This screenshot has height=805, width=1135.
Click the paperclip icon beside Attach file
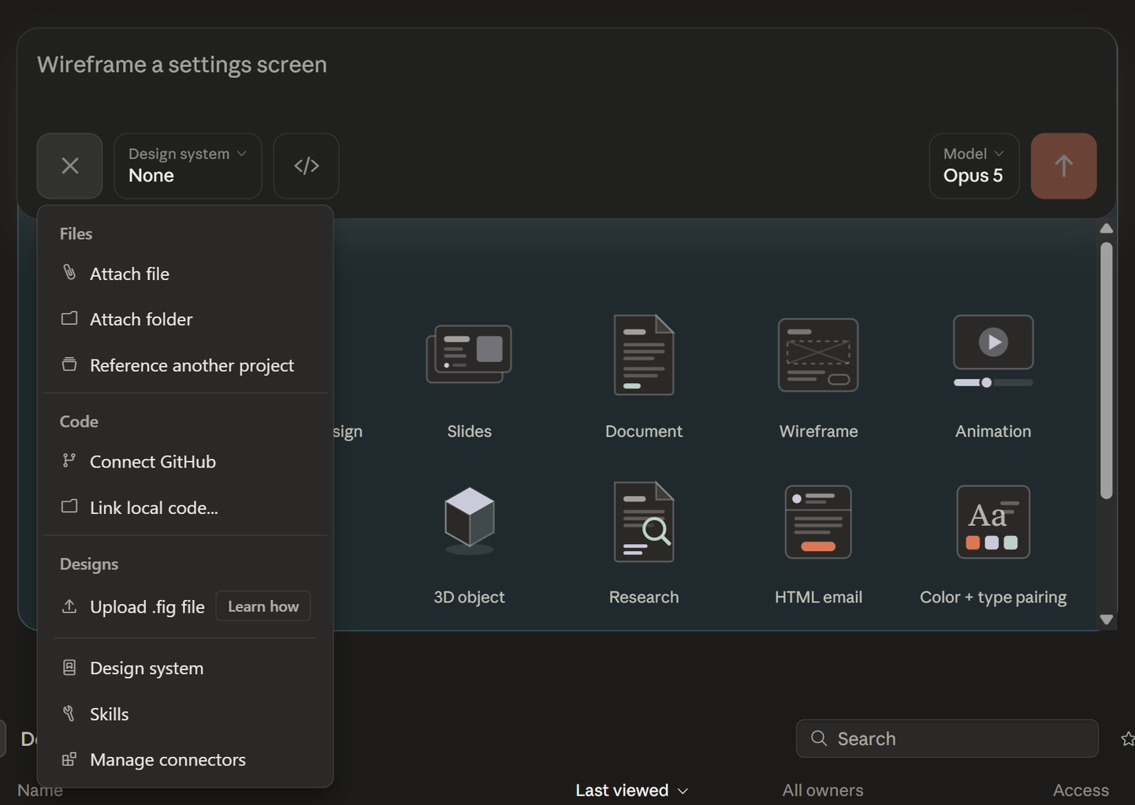69,273
